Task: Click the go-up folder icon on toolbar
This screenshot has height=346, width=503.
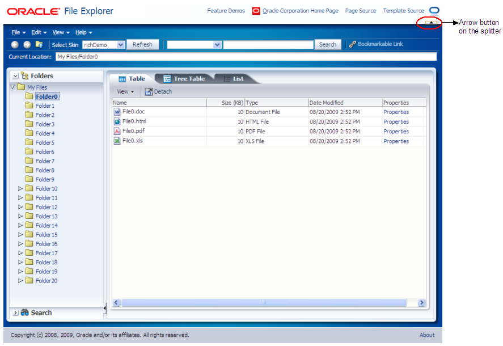Action: pos(40,44)
